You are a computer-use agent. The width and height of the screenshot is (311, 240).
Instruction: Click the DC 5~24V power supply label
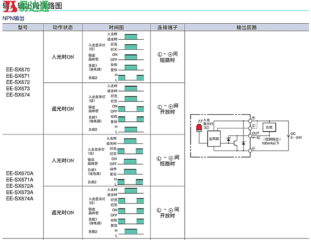(296, 136)
